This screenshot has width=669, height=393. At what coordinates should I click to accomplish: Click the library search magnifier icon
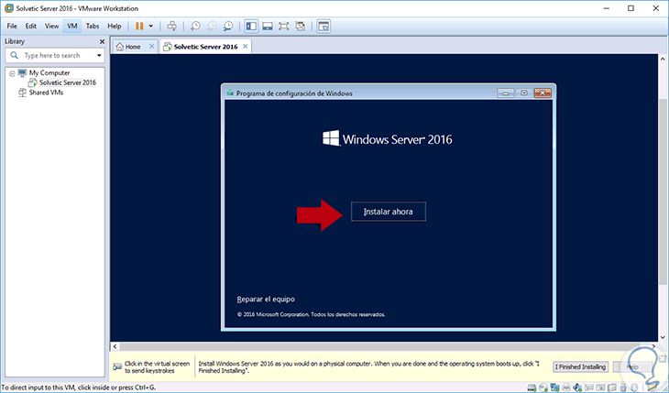coord(15,56)
